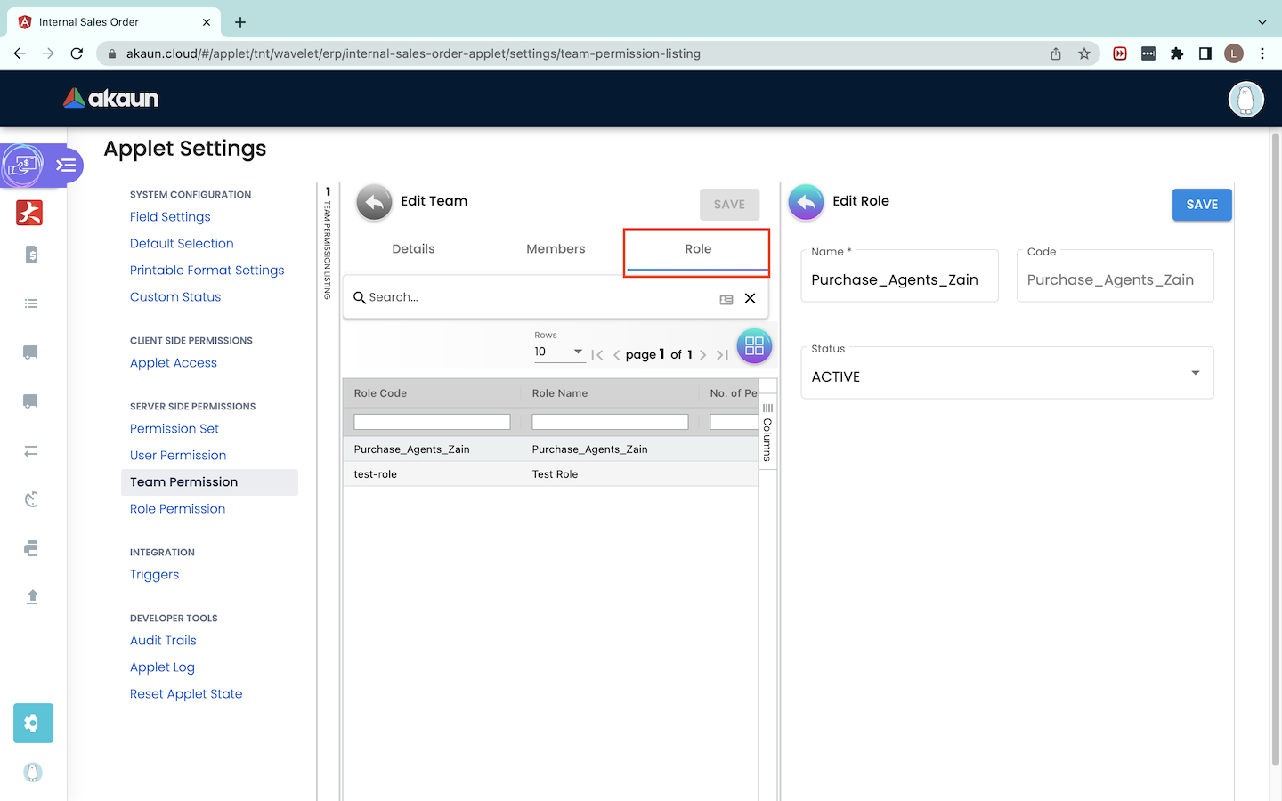Expand the sidebar menu toggle icon
This screenshot has width=1282, height=801.
coord(66,166)
